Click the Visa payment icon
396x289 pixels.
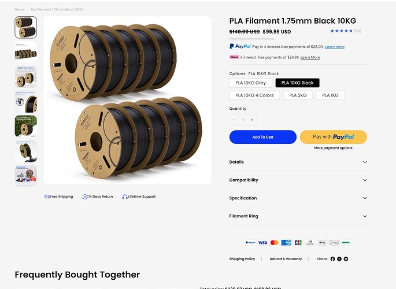click(262, 243)
